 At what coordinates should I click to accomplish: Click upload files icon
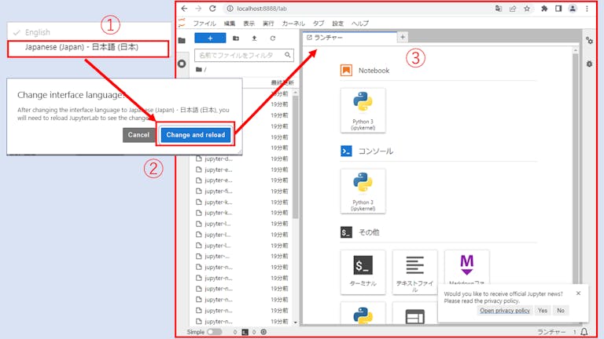(254, 38)
